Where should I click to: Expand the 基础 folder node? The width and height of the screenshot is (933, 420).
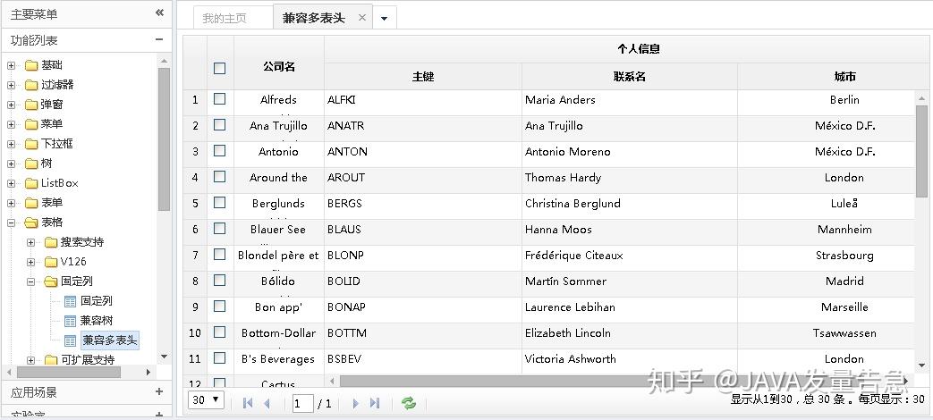(x=11, y=65)
